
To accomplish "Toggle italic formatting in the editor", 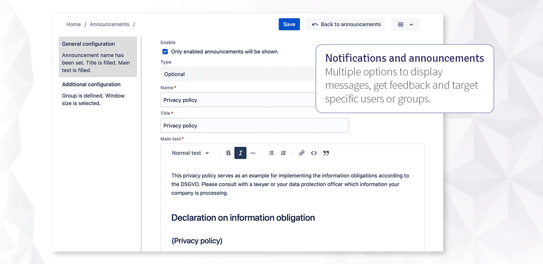I will [240, 153].
